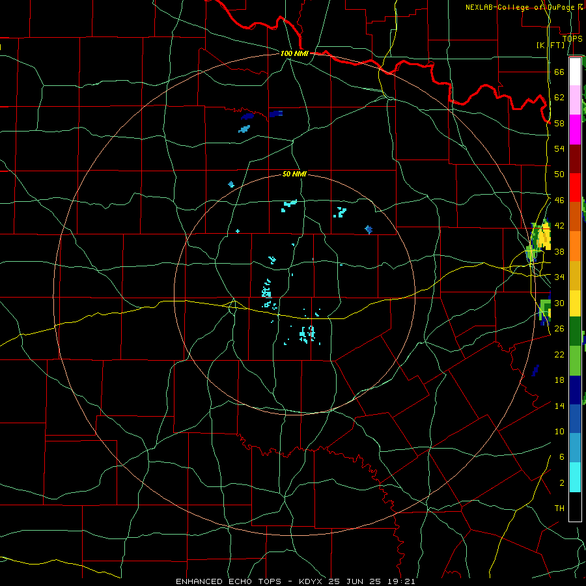Select the bright red legend swatch
This screenshot has width=586, height=586.
(x=575, y=188)
